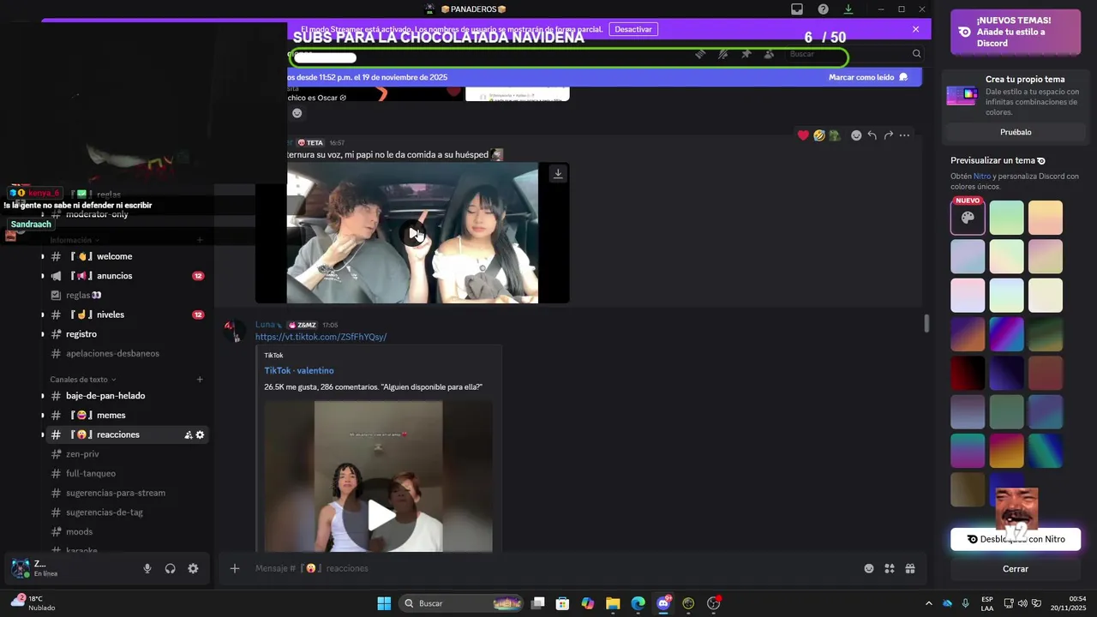Click the green download update icon
This screenshot has height=617, width=1097.
[x=848, y=9]
